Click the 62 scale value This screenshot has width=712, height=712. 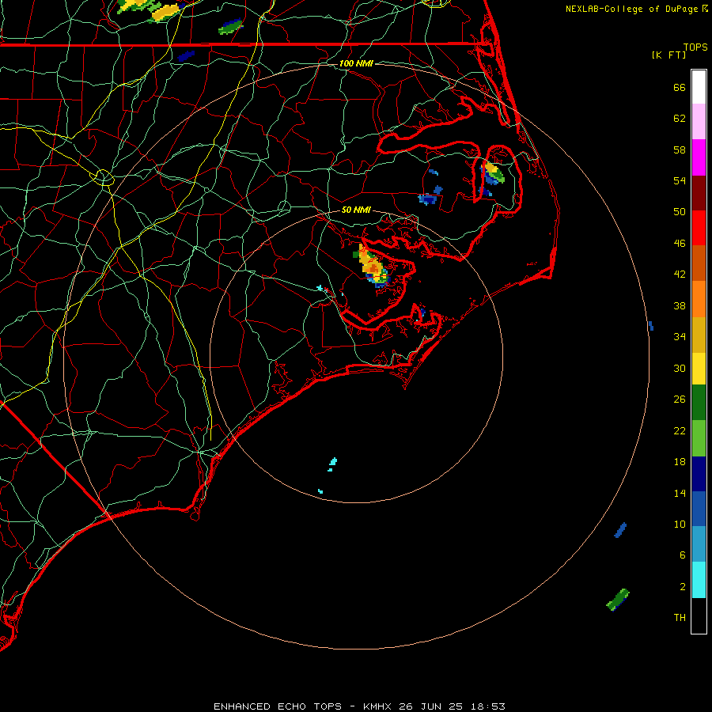coord(680,119)
